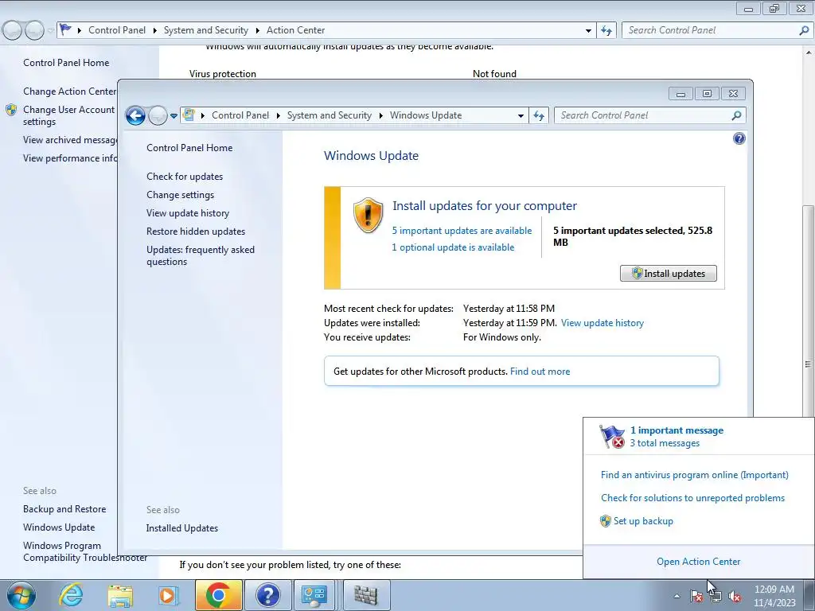Open 5 important updates are available link
The image size is (815, 611).
click(x=462, y=231)
